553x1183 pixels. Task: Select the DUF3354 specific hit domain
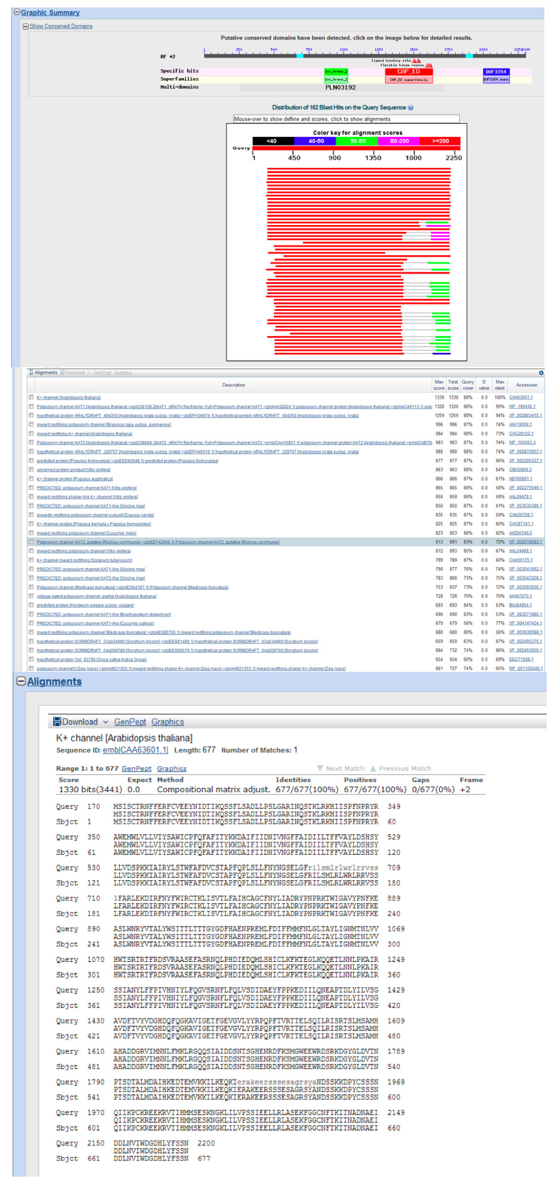[x=496, y=72]
